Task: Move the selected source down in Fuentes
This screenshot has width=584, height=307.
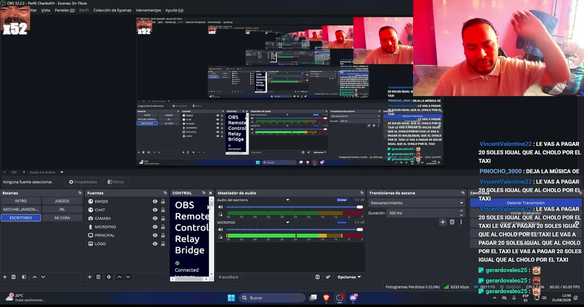Action: point(128,277)
